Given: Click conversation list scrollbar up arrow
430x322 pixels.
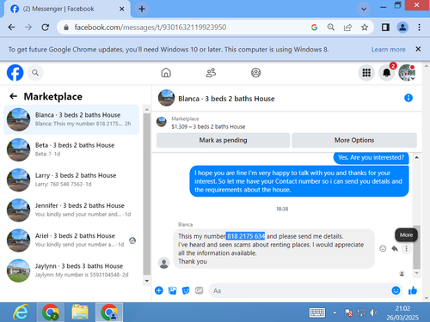Looking at the screenshot, I should (x=147, y=110).
